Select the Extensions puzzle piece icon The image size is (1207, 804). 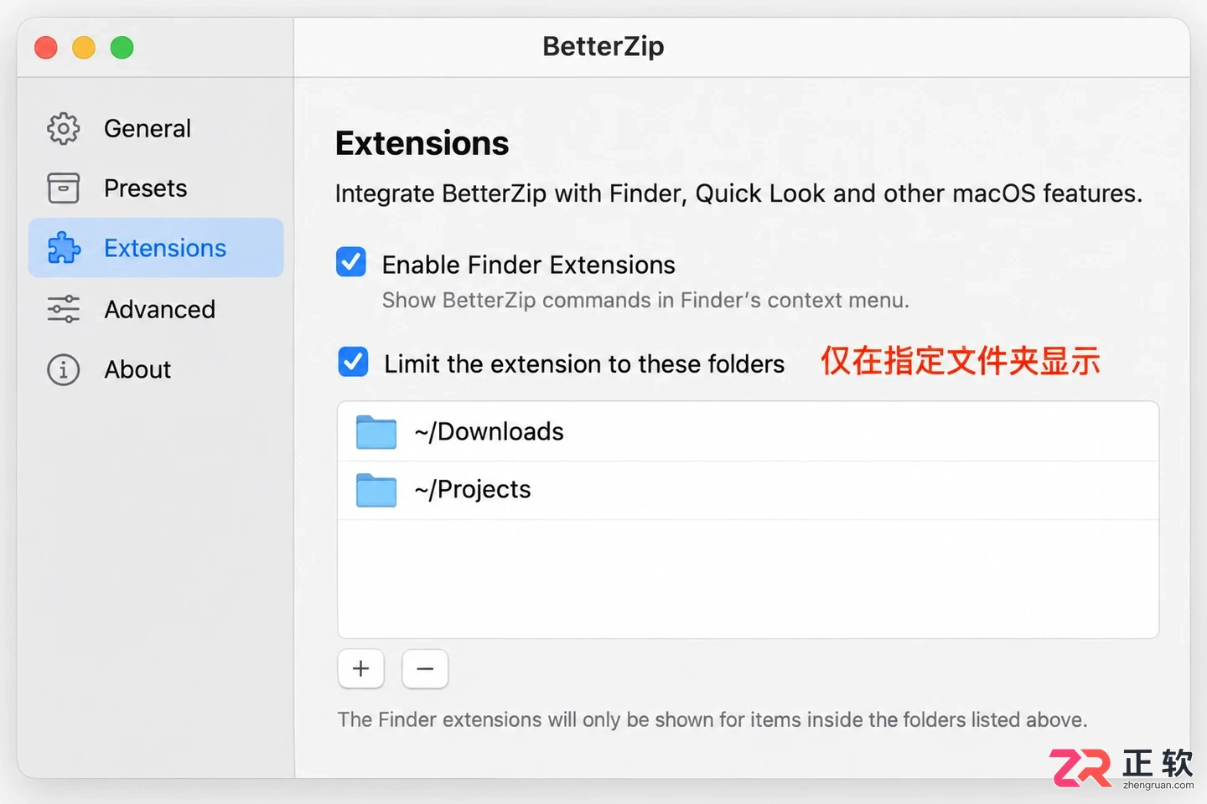[x=64, y=248]
